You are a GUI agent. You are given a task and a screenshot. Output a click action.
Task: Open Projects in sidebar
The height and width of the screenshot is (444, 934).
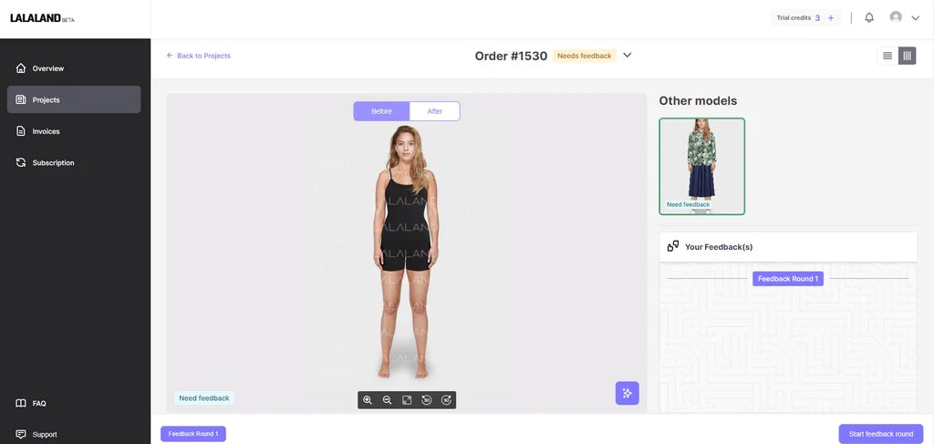pos(74,99)
